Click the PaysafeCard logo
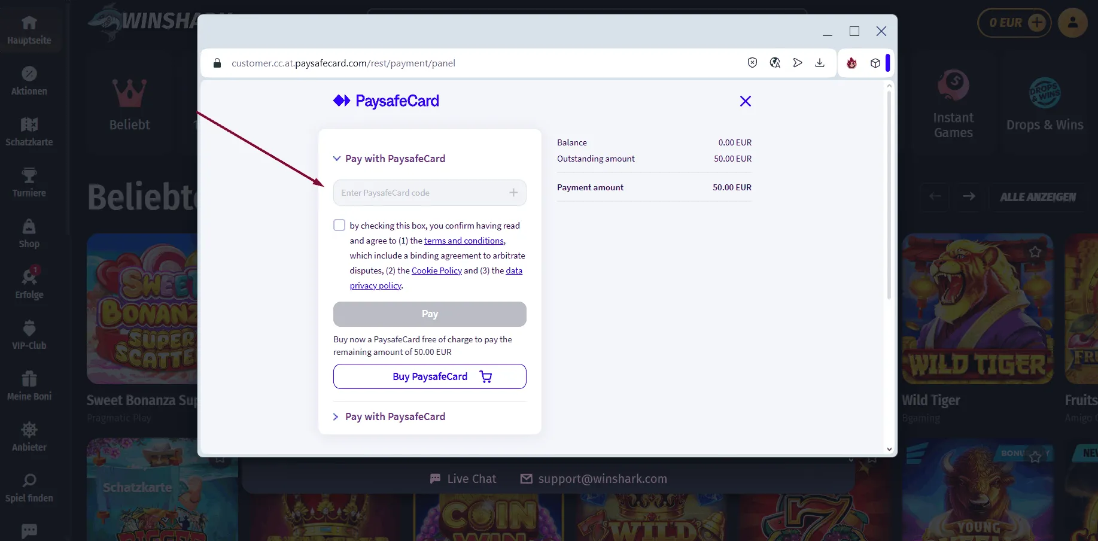 [x=386, y=101]
